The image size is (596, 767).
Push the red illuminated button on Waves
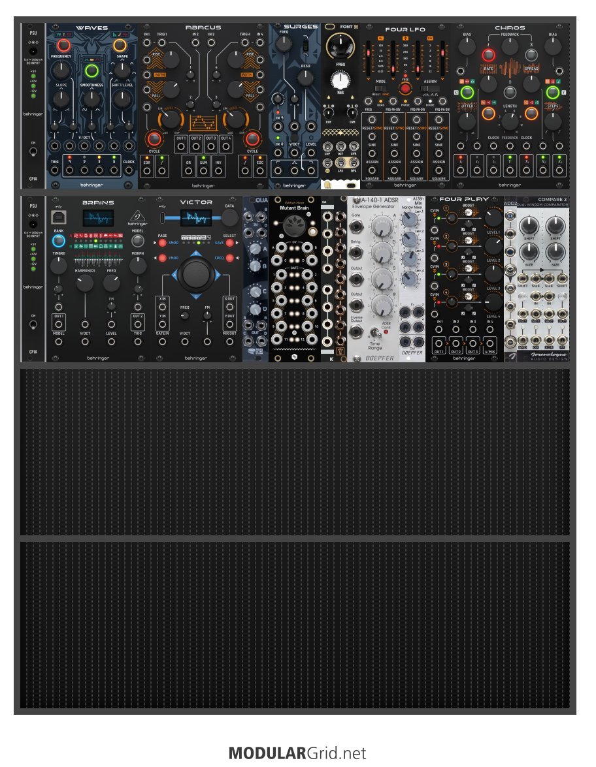pyautogui.click(x=63, y=46)
